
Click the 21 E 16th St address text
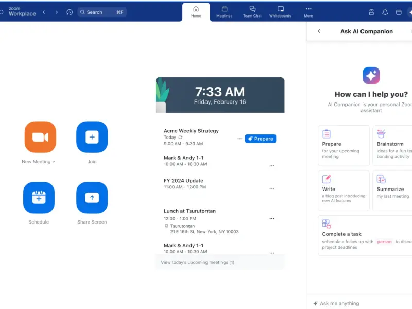pos(204,232)
